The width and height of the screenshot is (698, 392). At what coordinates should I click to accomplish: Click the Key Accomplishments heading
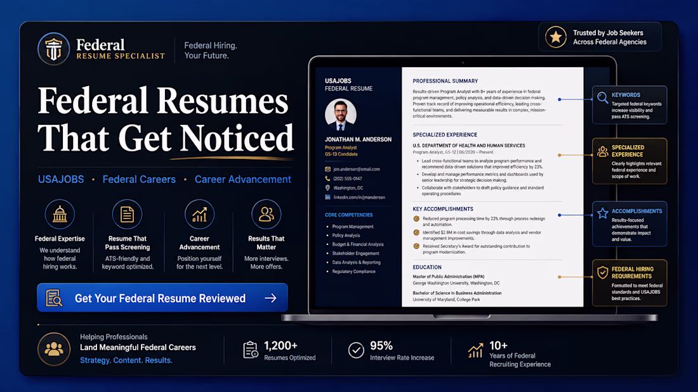pos(443,209)
